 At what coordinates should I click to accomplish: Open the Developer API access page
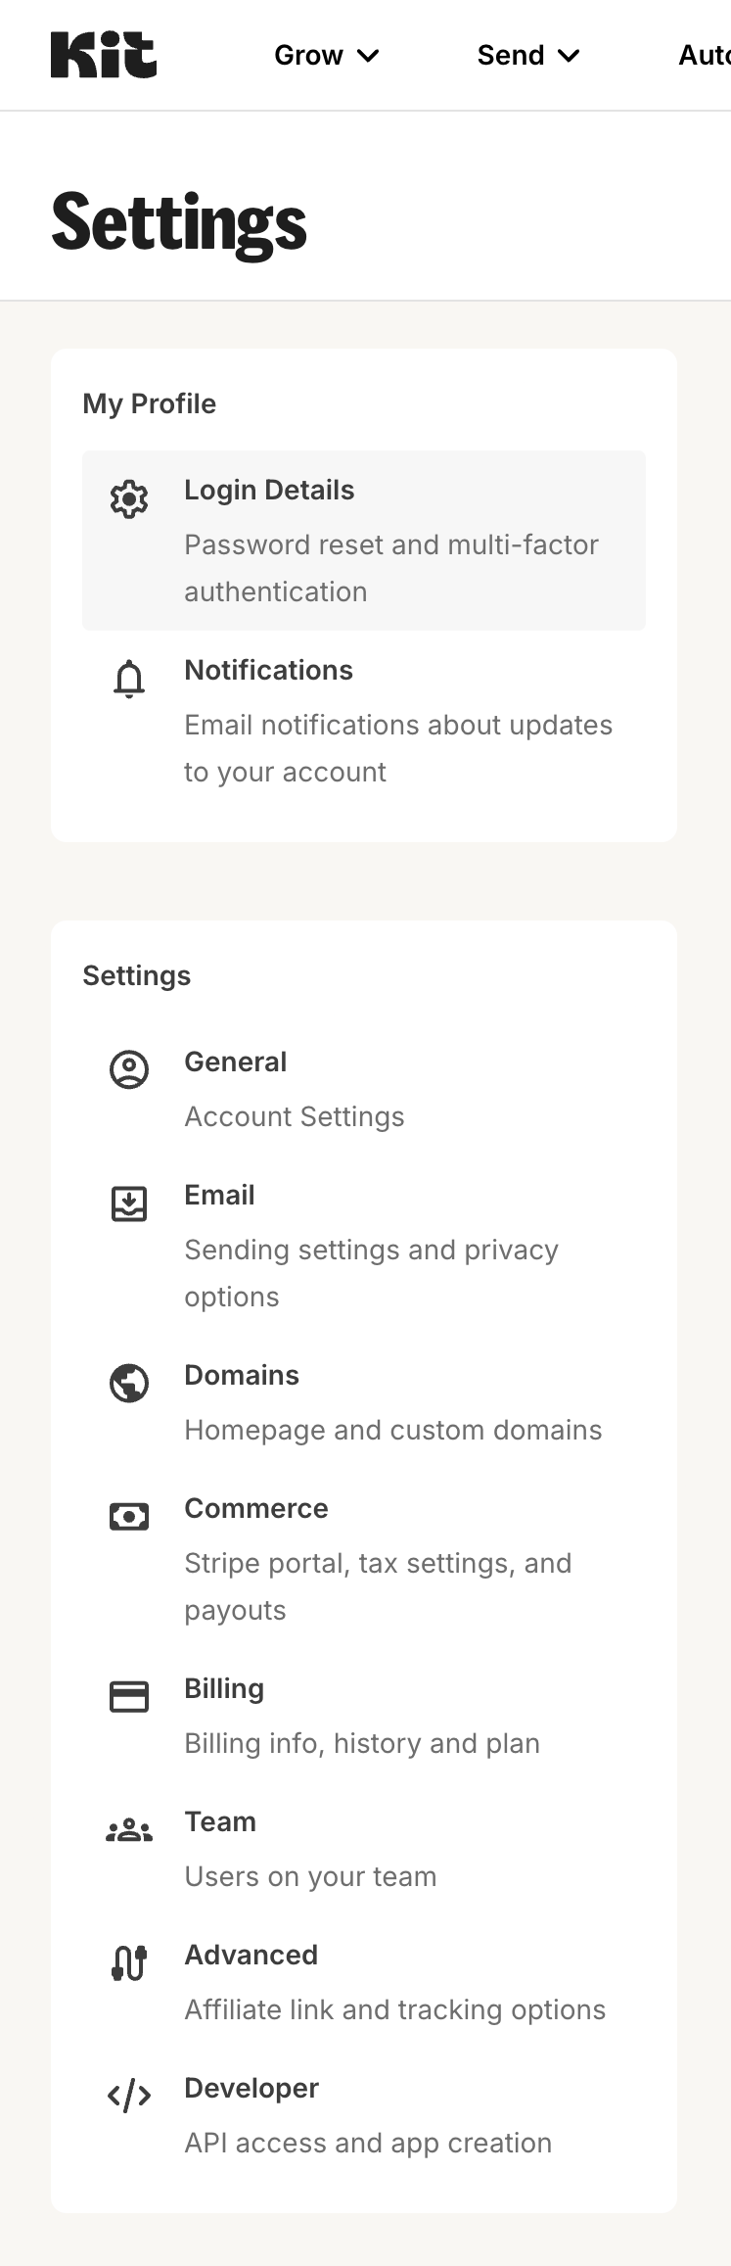coord(251,2088)
